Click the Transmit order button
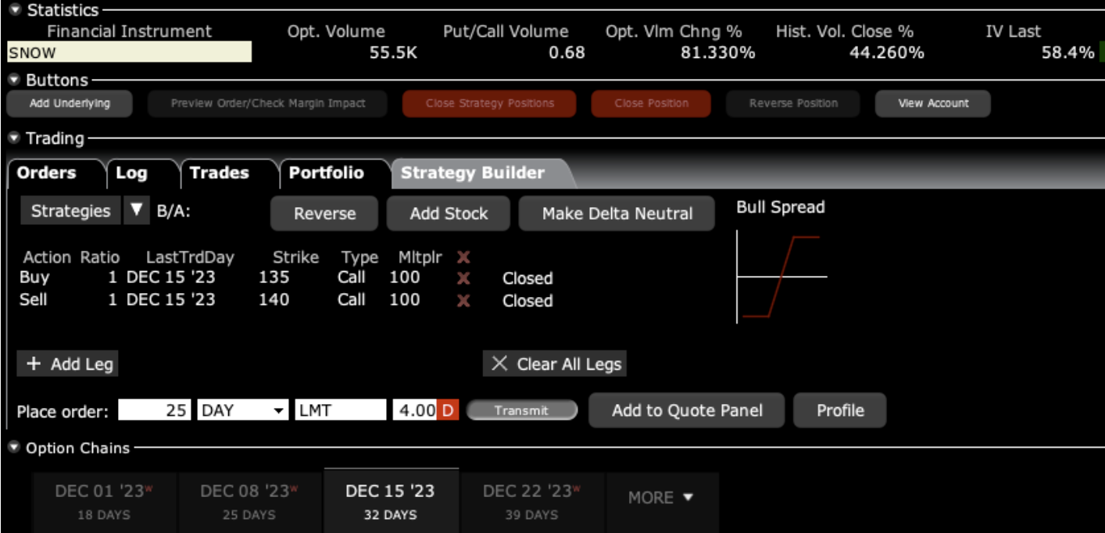1105x533 pixels. coord(521,410)
